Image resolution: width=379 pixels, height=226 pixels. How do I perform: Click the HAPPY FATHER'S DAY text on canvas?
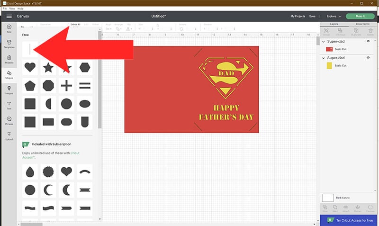(x=226, y=113)
